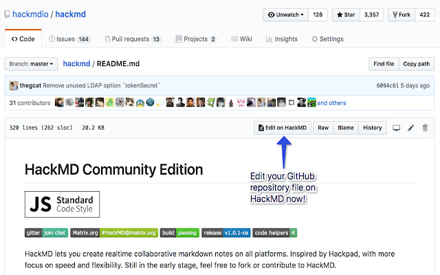The image size is (440, 275).
Task: Click the 13 pull requests counter
Action: pyautogui.click(x=156, y=39)
